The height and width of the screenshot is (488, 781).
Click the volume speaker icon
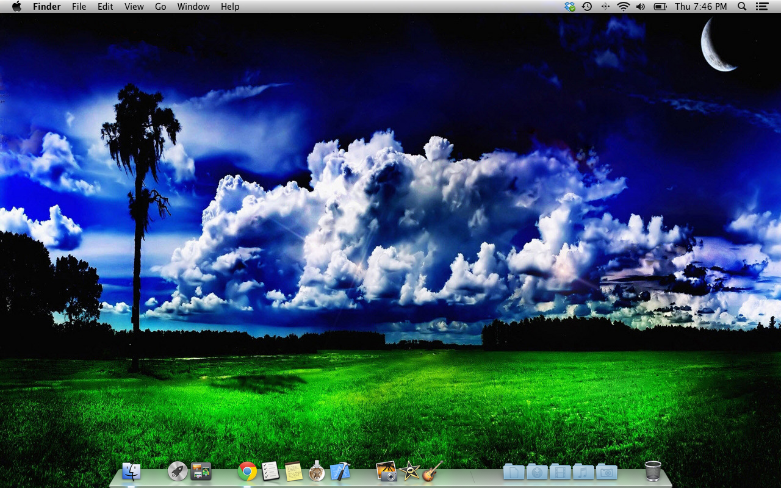(x=641, y=7)
